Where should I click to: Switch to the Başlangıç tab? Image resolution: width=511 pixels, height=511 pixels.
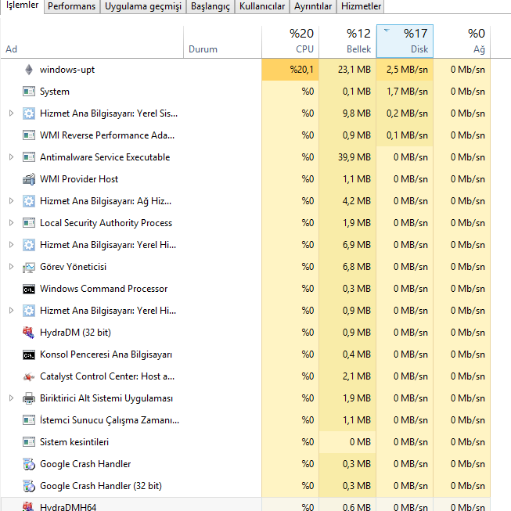[211, 6]
